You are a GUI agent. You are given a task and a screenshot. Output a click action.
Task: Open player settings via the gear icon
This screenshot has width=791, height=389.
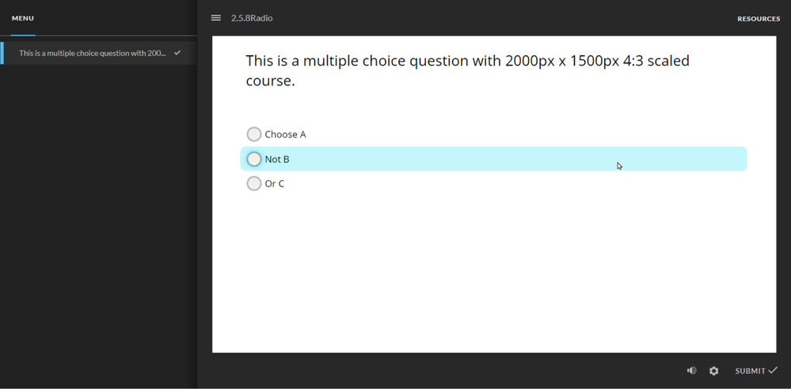[x=714, y=371]
